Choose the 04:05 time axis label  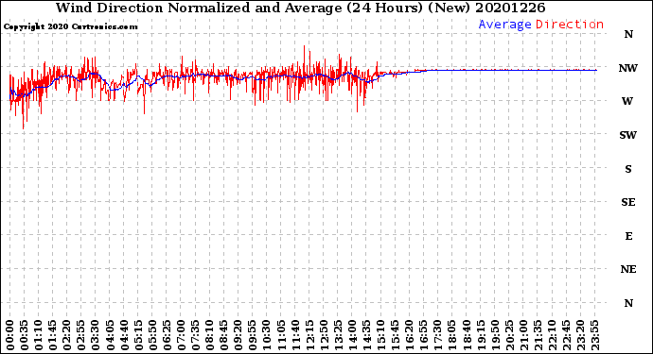110,335
